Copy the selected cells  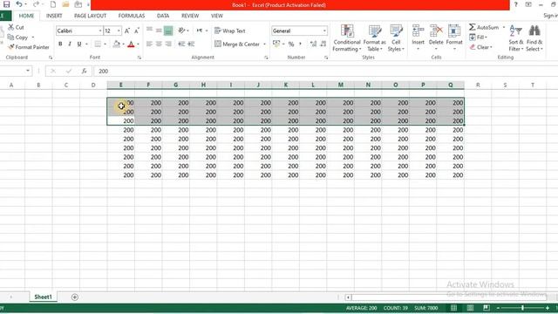tap(17, 37)
